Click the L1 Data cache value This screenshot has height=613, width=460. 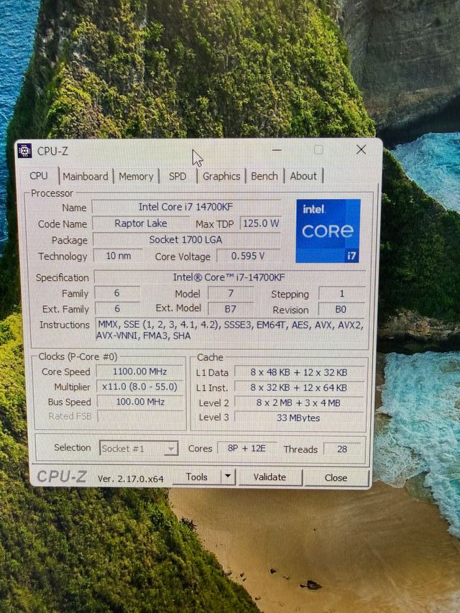[x=299, y=372]
